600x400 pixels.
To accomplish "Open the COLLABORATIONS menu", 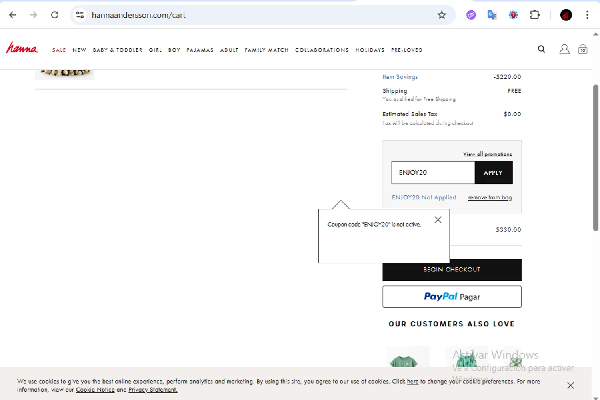I will tap(322, 50).
